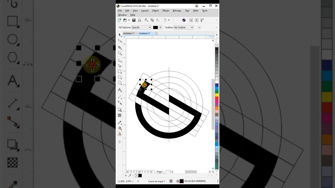Add a new document tab with plus
This screenshot has width=335, height=188.
(x=156, y=33)
